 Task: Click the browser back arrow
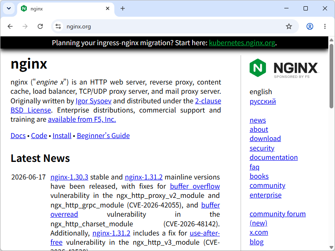[x=10, y=26]
